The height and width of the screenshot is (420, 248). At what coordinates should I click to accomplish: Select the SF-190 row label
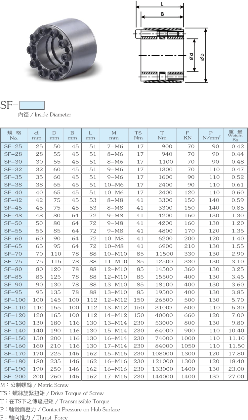pyautogui.click(x=14, y=369)
